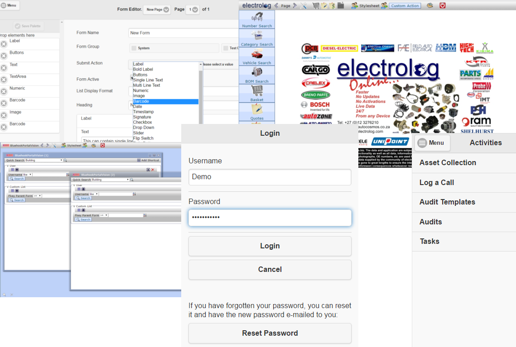Select Timestamp in element type list
Image resolution: width=516 pixels, height=347 pixels.
tap(143, 112)
